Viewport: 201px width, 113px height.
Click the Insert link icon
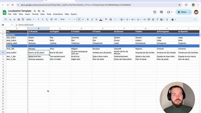[x=144, y=19]
